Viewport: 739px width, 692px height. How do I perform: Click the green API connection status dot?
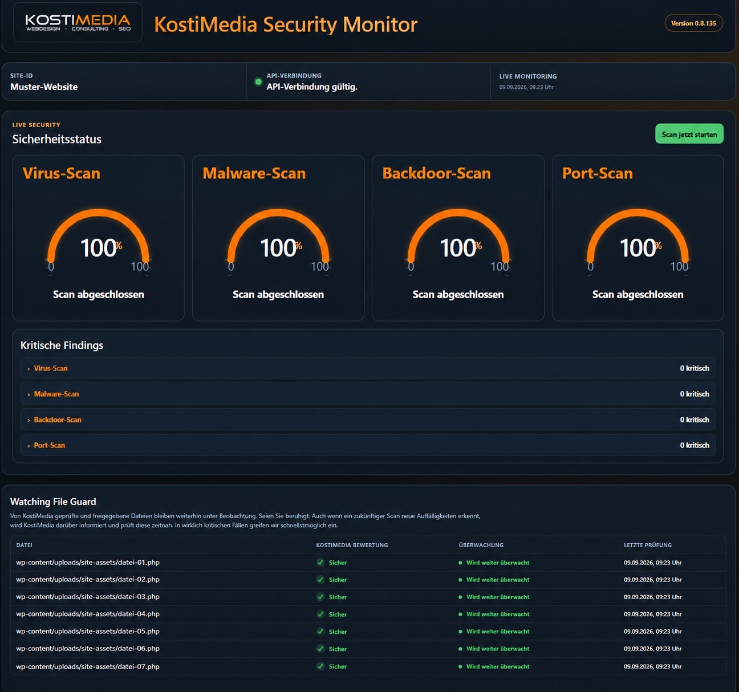pos(258,82)
